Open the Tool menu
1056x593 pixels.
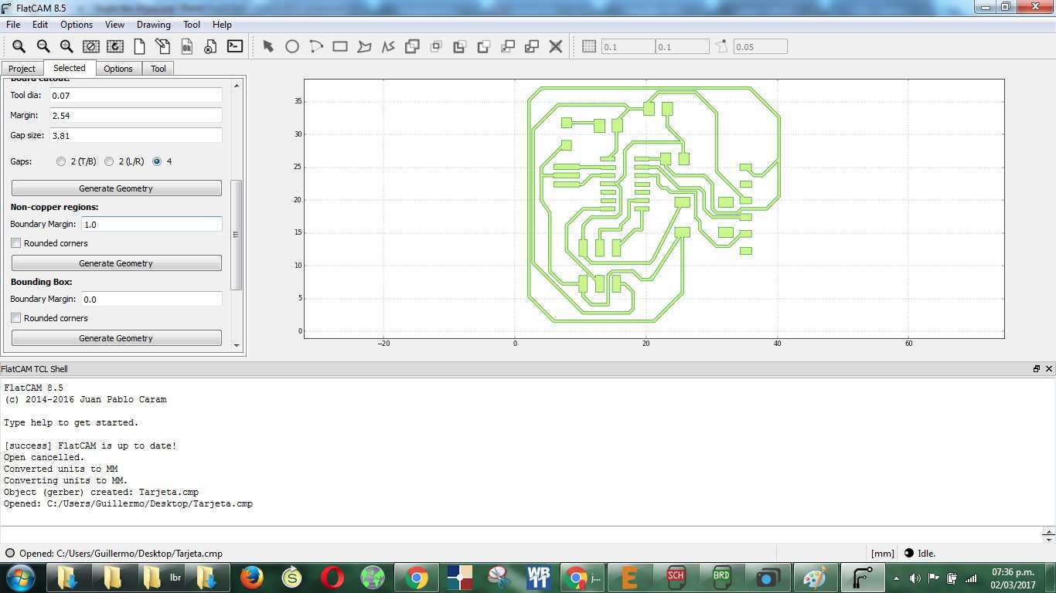[192, 25]
